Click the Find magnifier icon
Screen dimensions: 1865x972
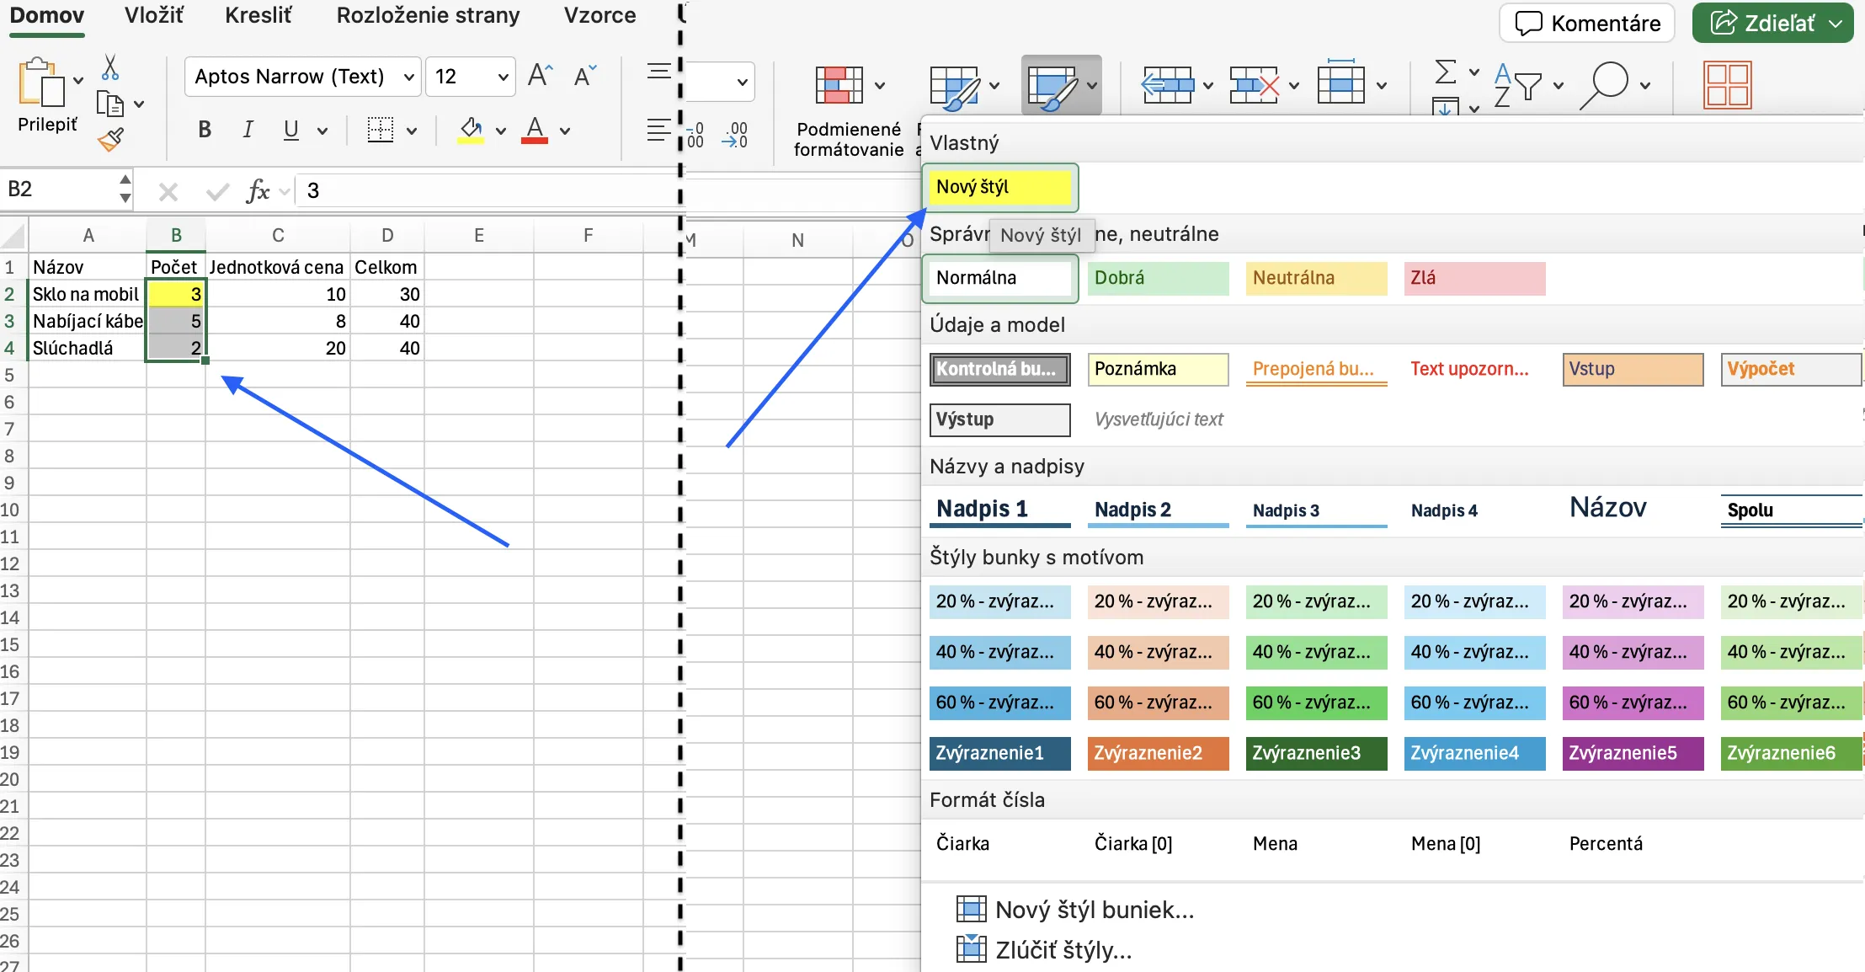tap(1604, 85)
